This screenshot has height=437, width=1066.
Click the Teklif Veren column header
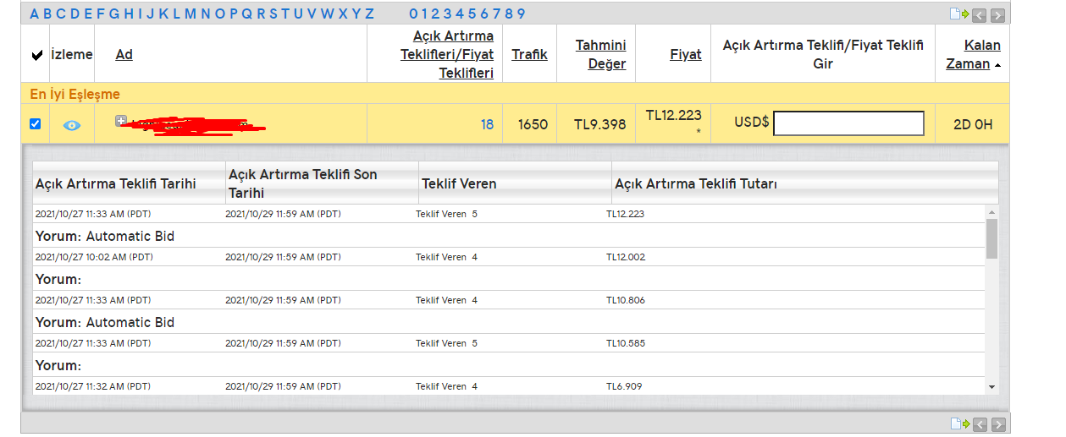(x=459, y=183)
